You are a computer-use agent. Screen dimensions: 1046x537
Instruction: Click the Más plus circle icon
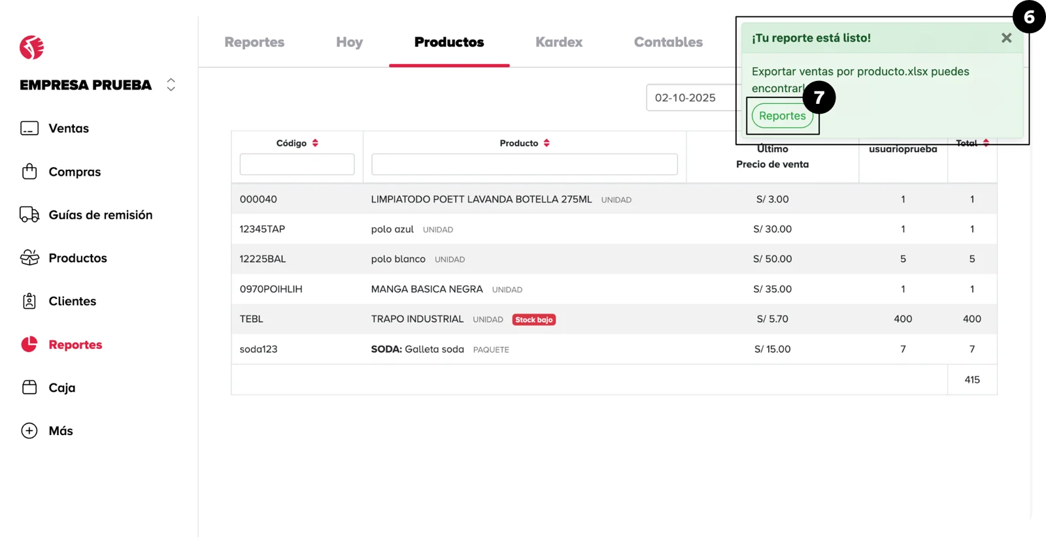(29, 431)
